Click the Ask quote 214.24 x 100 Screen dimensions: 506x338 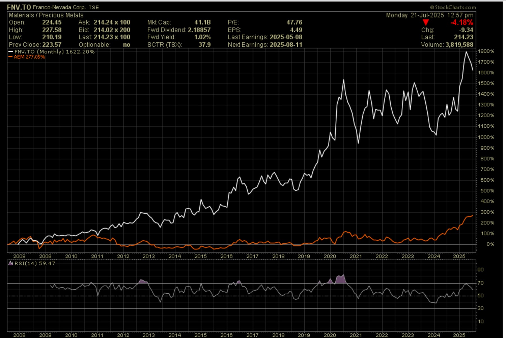[112, 23]
